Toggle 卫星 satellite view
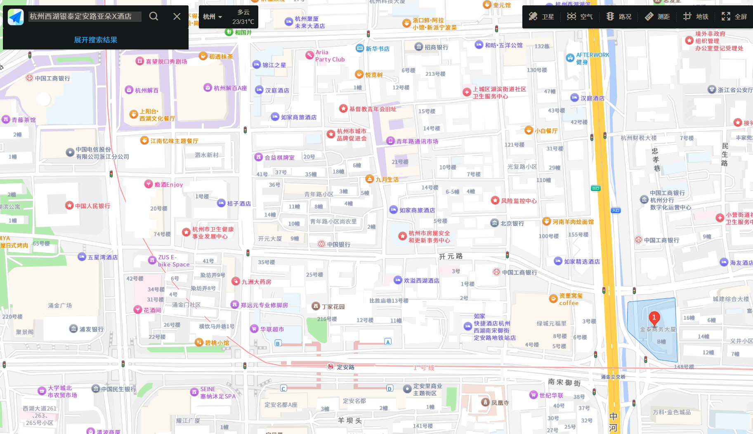Screen dimensions: 753x434 [541, 16]
